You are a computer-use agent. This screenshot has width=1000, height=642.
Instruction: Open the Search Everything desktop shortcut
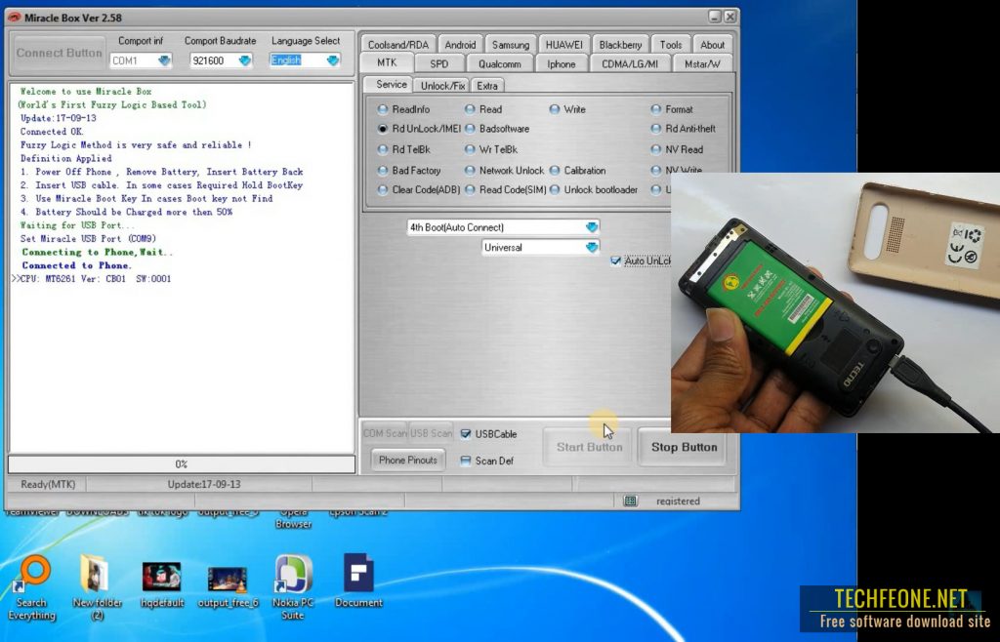pos(32,586)
